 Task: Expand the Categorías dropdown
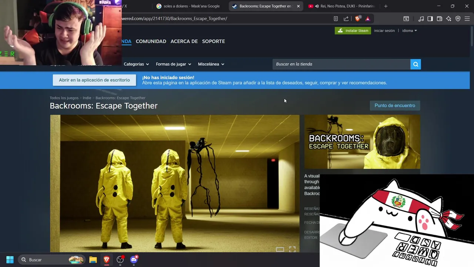[x=136, y=64]
